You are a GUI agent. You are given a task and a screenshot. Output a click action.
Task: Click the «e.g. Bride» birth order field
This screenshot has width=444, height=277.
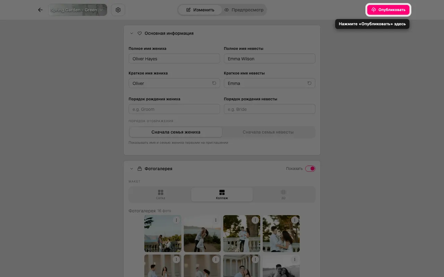click(270, 109)
